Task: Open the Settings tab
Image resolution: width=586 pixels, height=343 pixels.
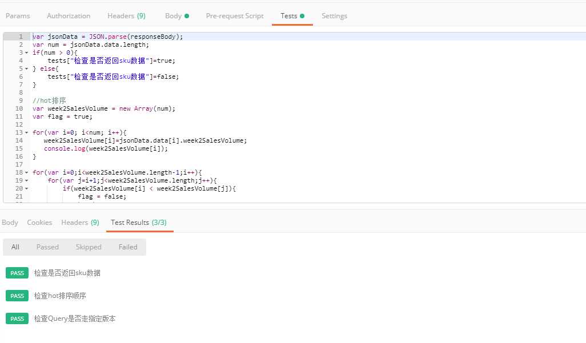Action: coord(334,15)
